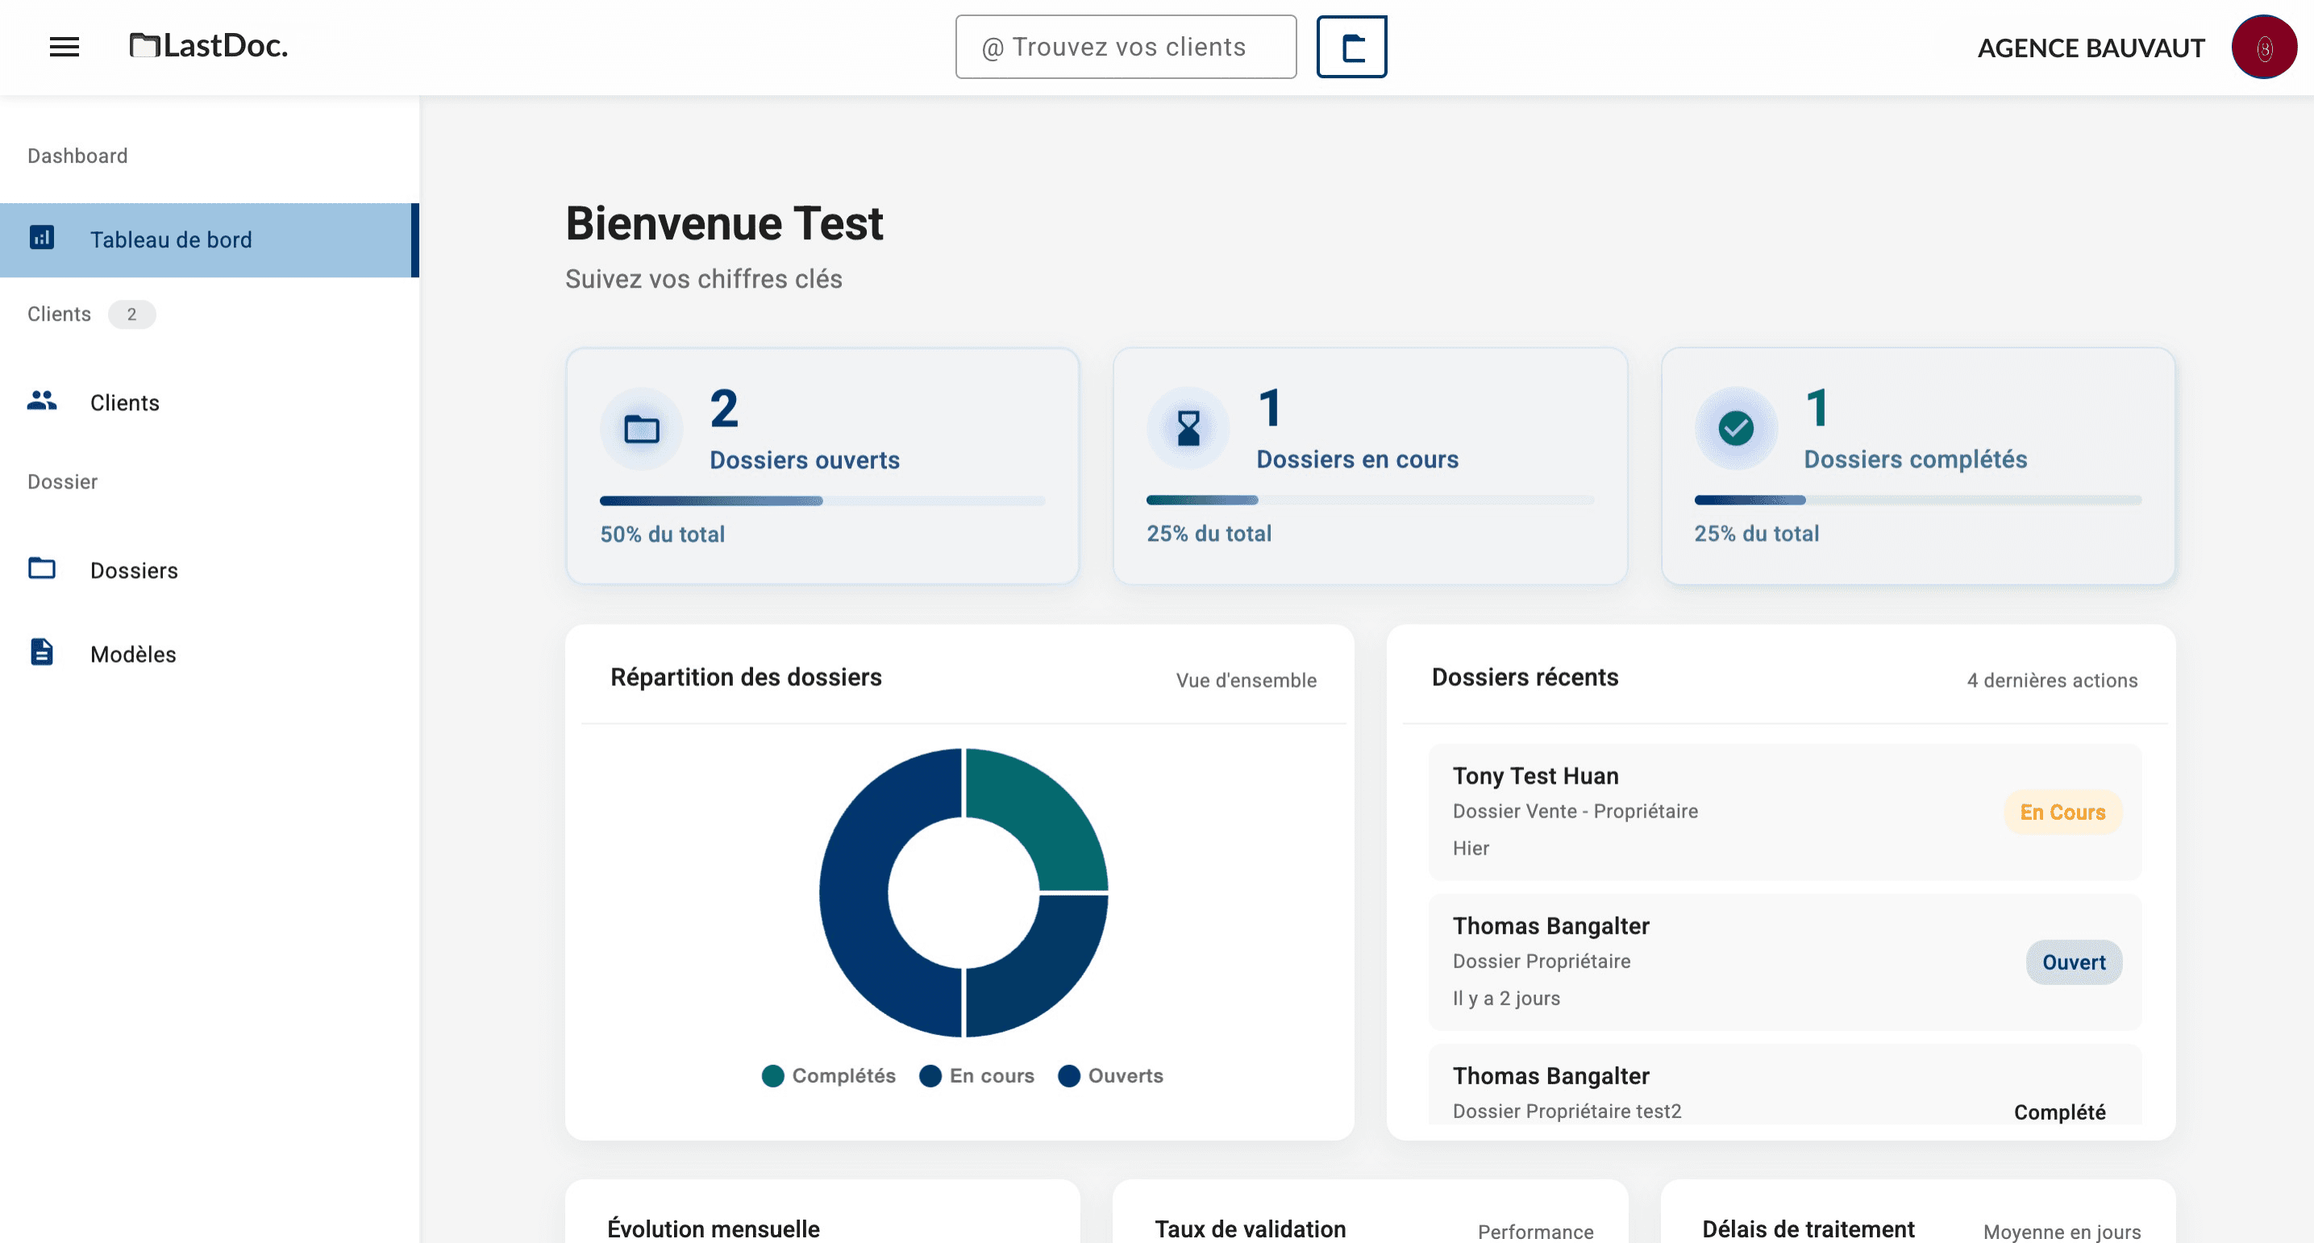Click the folder icon on Dossiers ouverts card
Image resolution: width=2314 pixels, height=1243 pixels.
point(641,430)
